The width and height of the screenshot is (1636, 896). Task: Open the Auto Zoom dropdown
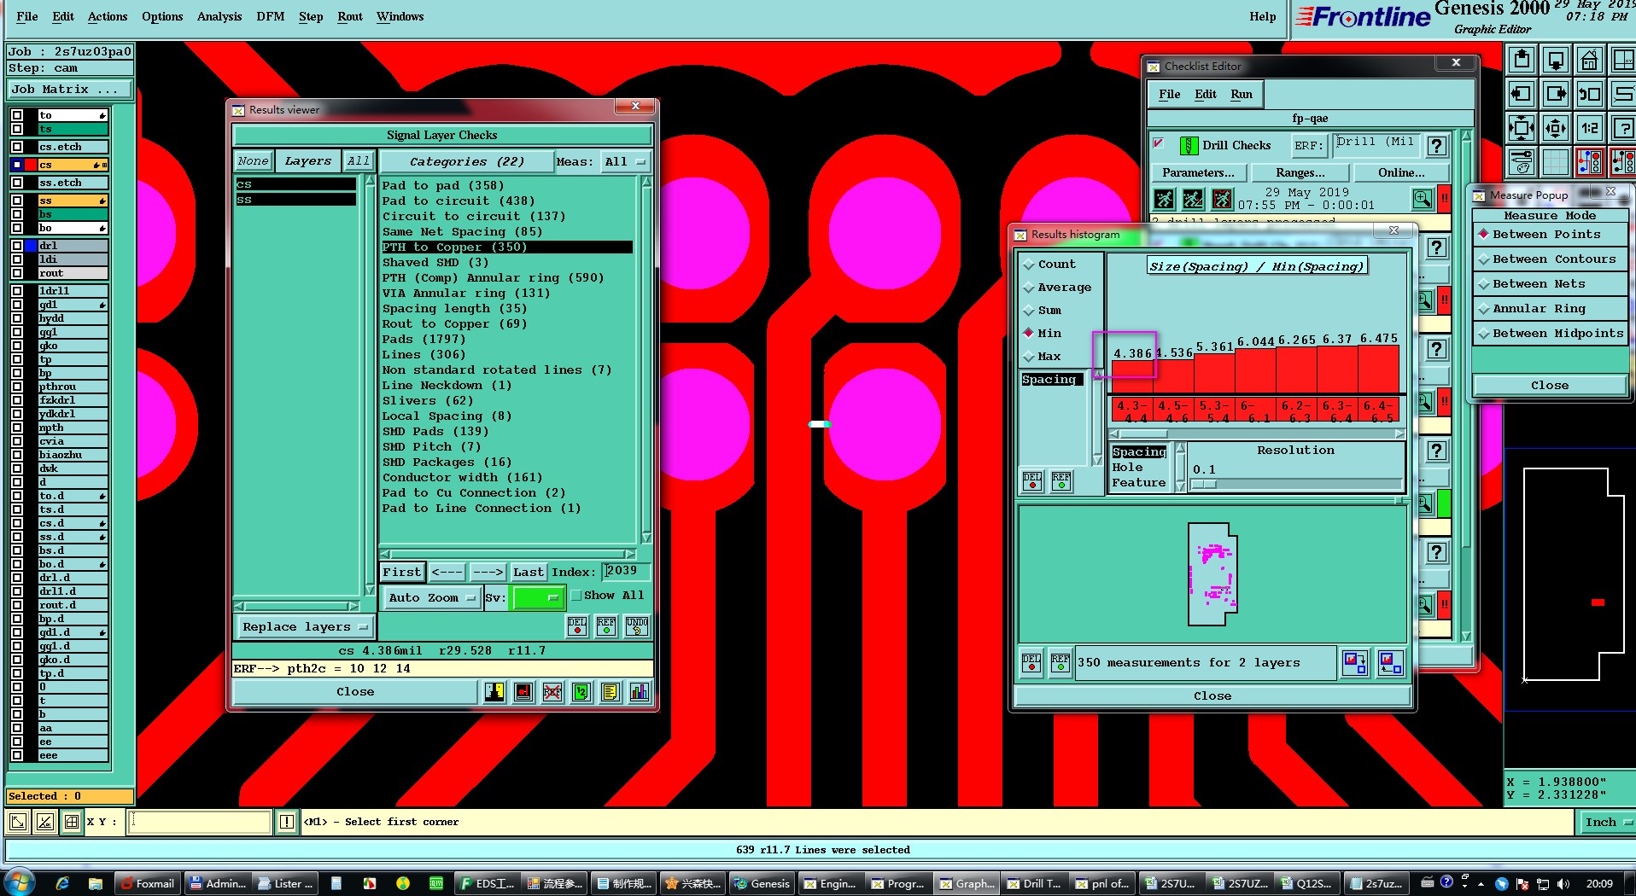[431, 598]
